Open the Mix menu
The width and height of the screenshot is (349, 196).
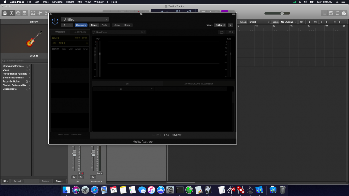click(80, 2)
